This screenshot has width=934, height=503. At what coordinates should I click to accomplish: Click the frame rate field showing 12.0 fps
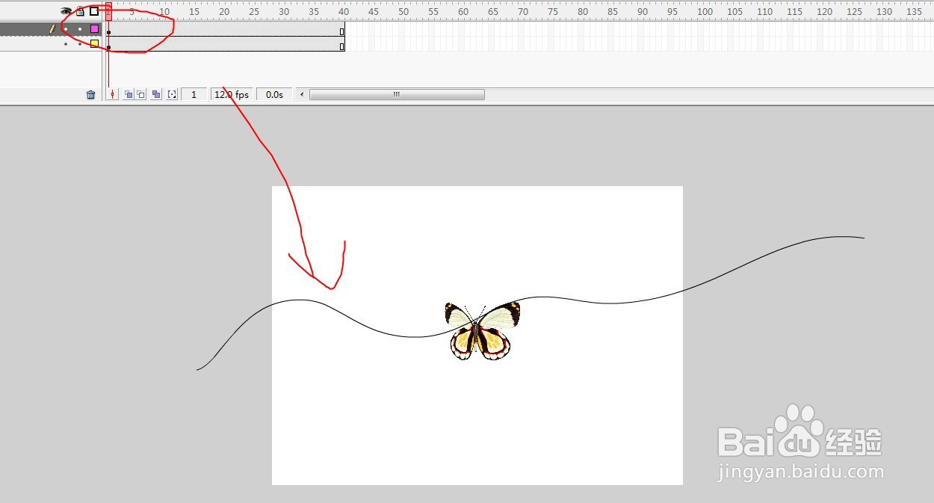click(232, 95)
